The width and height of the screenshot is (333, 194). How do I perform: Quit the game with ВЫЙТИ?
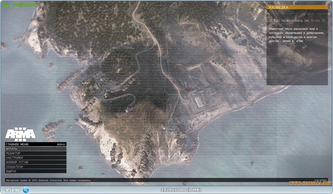[36, 171]
